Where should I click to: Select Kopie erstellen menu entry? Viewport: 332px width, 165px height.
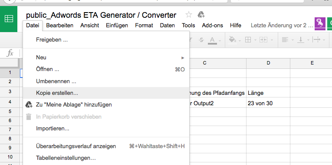tap(106, 93)
